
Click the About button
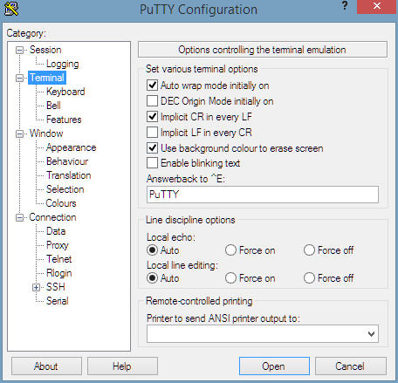(x=46, y=366)
